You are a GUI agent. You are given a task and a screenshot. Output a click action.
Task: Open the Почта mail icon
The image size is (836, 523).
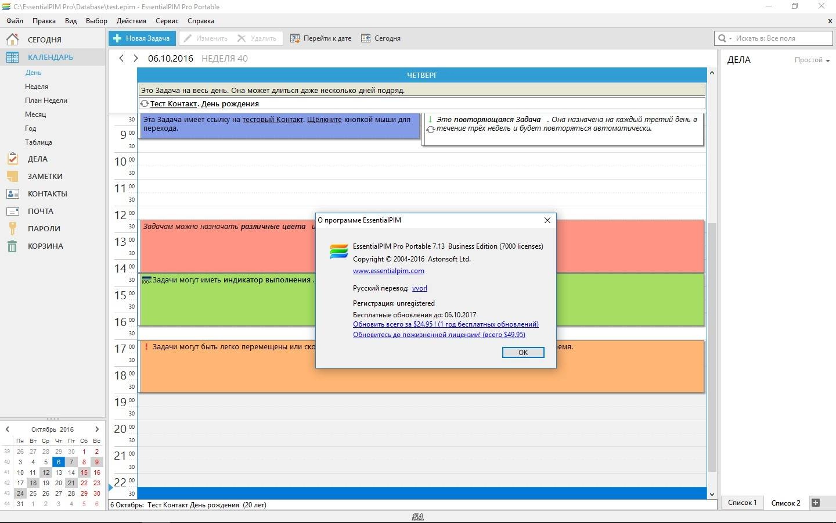click(x=12, y=211)
